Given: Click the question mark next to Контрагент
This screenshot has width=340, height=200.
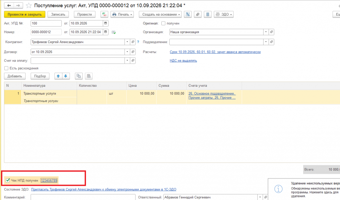Looking at the screenshot, I should pos(138,42).
